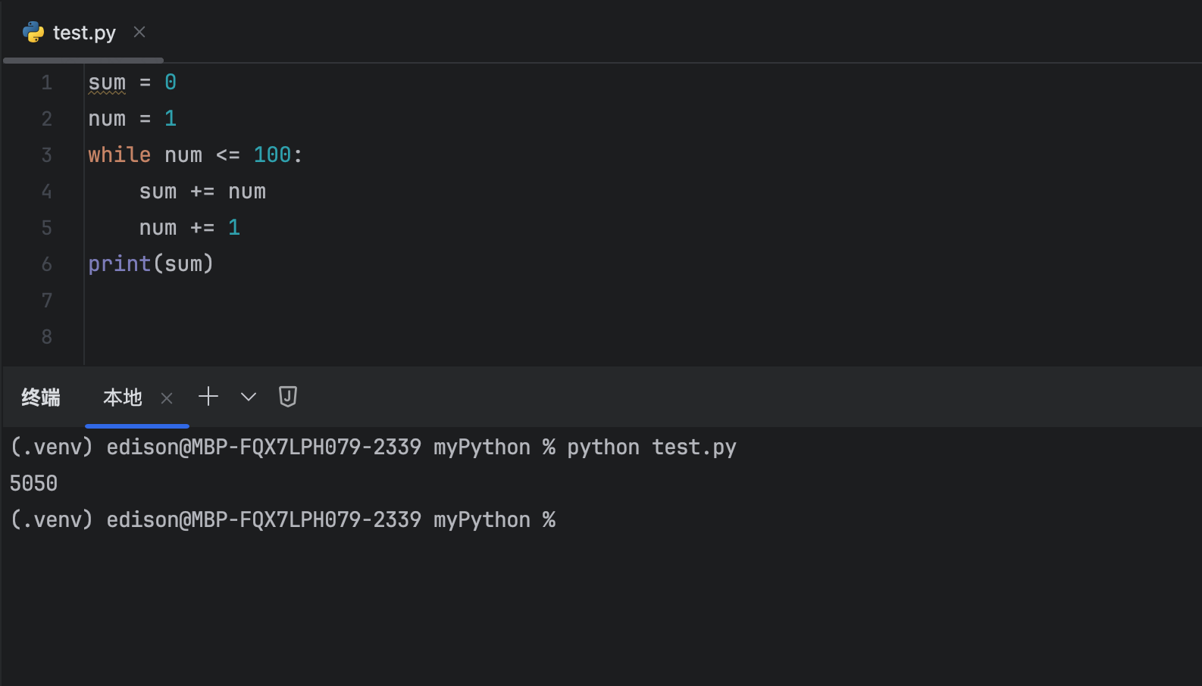Click the last terminal prompt line
The image size is (1202, 686).
(283, 520)
